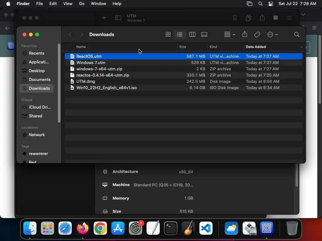Open Firefox from the Dock
This screenshot has height=241, width=322.
[x=83, y=228]
